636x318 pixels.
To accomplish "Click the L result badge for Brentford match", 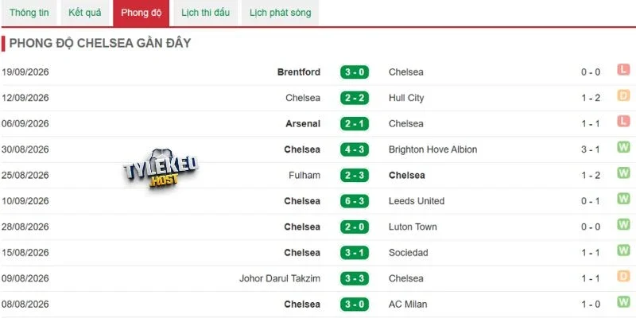I will pos(623,70).
